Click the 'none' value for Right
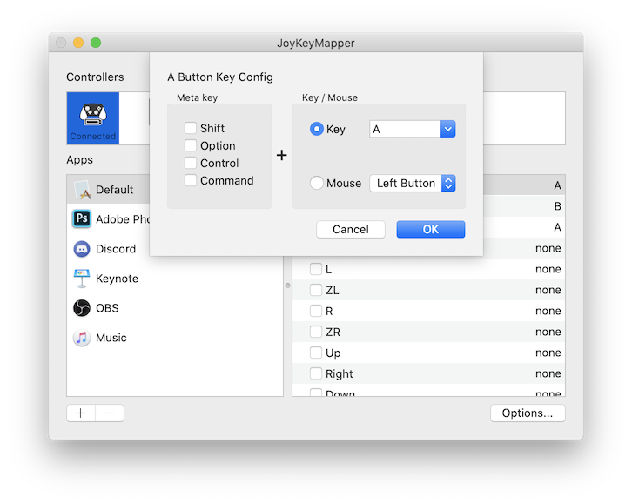Screen dimensions: 632x504 [x=548, y=373]
